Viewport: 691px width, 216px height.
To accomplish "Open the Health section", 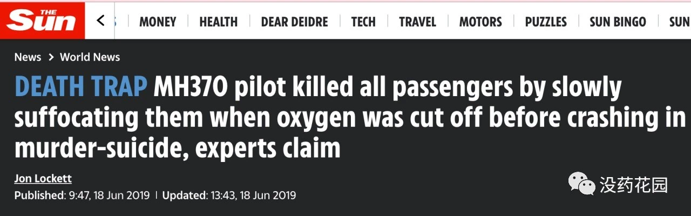I will point(219,22).
